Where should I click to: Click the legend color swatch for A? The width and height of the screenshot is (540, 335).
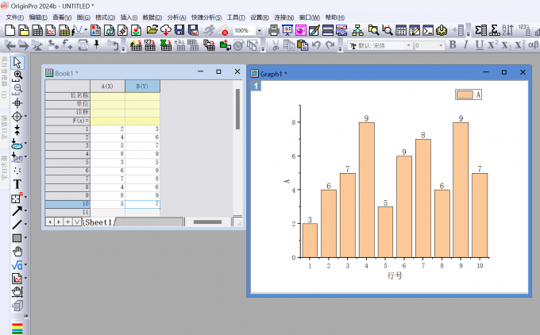click(465, 94)
